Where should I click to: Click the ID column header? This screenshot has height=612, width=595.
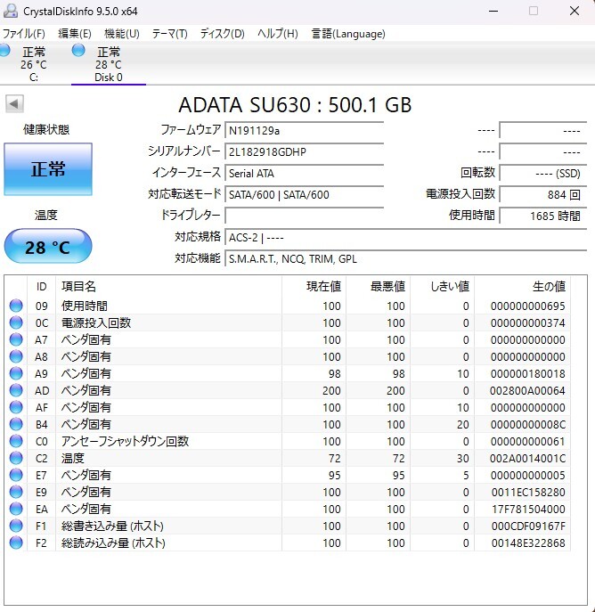(41, 287)
